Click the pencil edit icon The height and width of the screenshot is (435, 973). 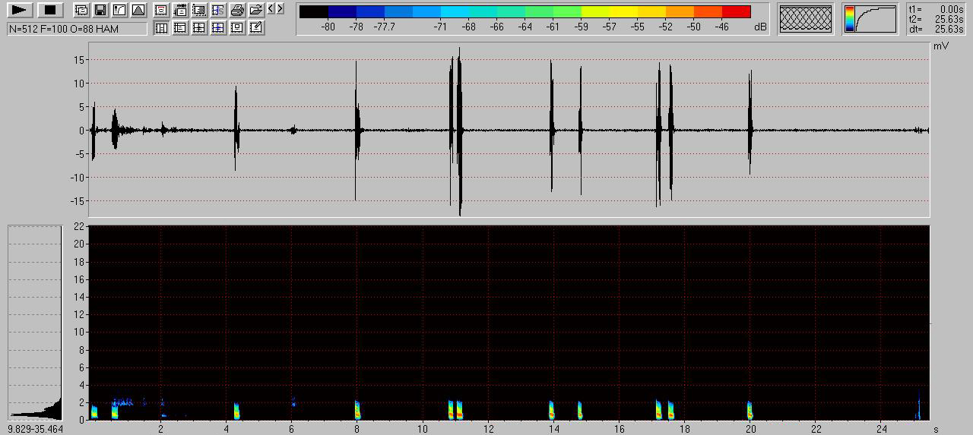[x=256, y=28]
